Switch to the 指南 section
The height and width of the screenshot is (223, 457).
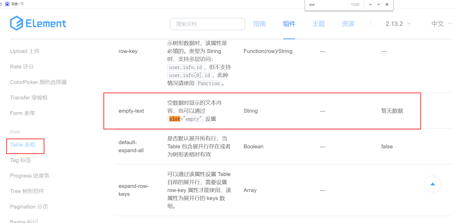pyautogui.click(x=260, y=24)
